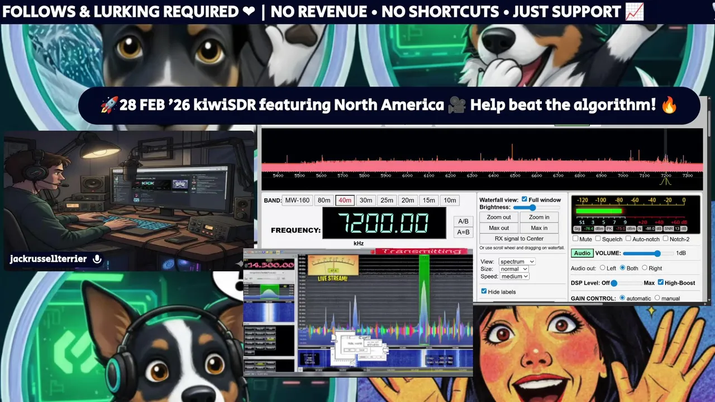Image resolution: width=715 pixels, height=402 pixels.
Task: Select the highlighted 40m band button
Action: pyautogui.click(x=345, y=200)
